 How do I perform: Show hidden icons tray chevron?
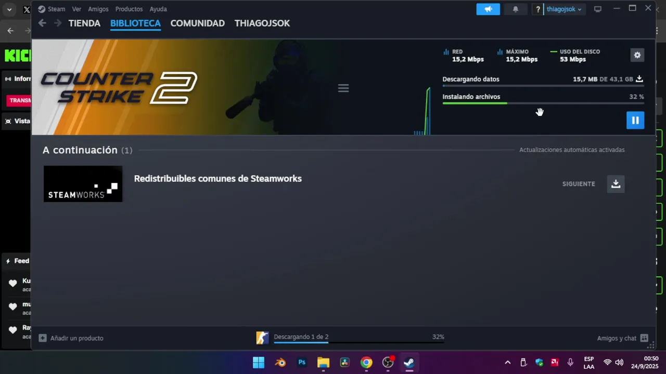tap(508, 363)
